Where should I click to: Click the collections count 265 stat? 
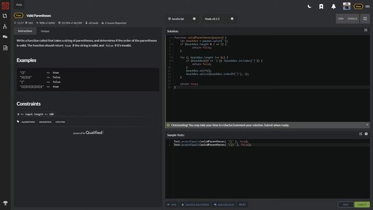[x=29, y=23]
